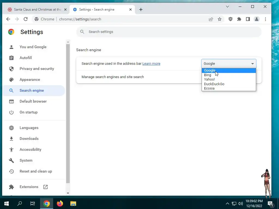Screen dimensions: 279x209
Task: Choose Yahoo! as search engine
Action: pos(229,79)
